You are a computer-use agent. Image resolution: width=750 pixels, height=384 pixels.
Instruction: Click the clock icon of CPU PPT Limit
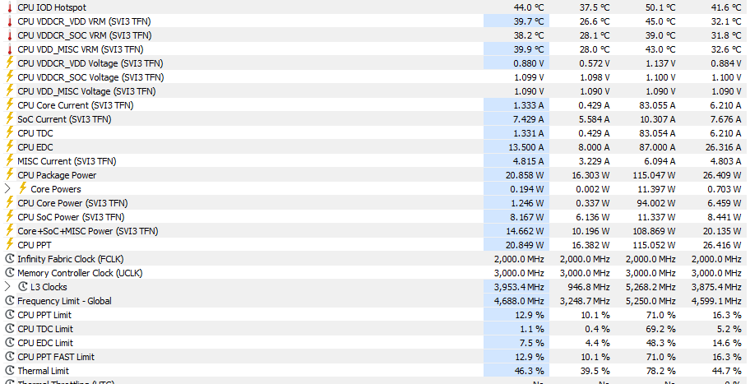(10, 315)
